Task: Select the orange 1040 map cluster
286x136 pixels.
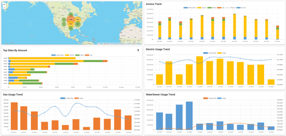Action: tap(71, 20)
